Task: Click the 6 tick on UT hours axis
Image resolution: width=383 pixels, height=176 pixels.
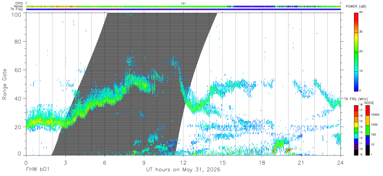Action: click(104, 162)
